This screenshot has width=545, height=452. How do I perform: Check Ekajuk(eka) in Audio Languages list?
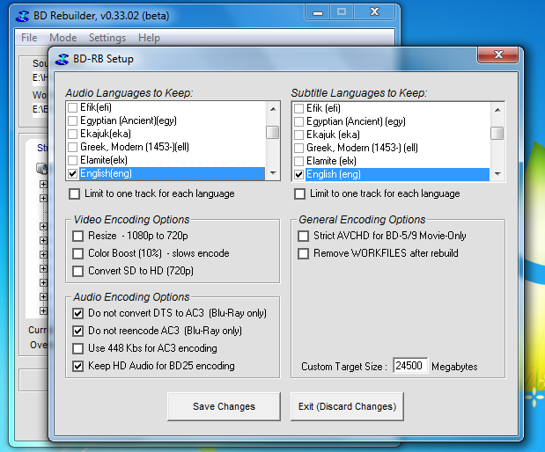pos(73,134)
